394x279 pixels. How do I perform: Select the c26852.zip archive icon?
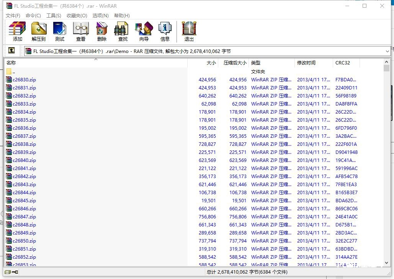[x=9, y=257]
